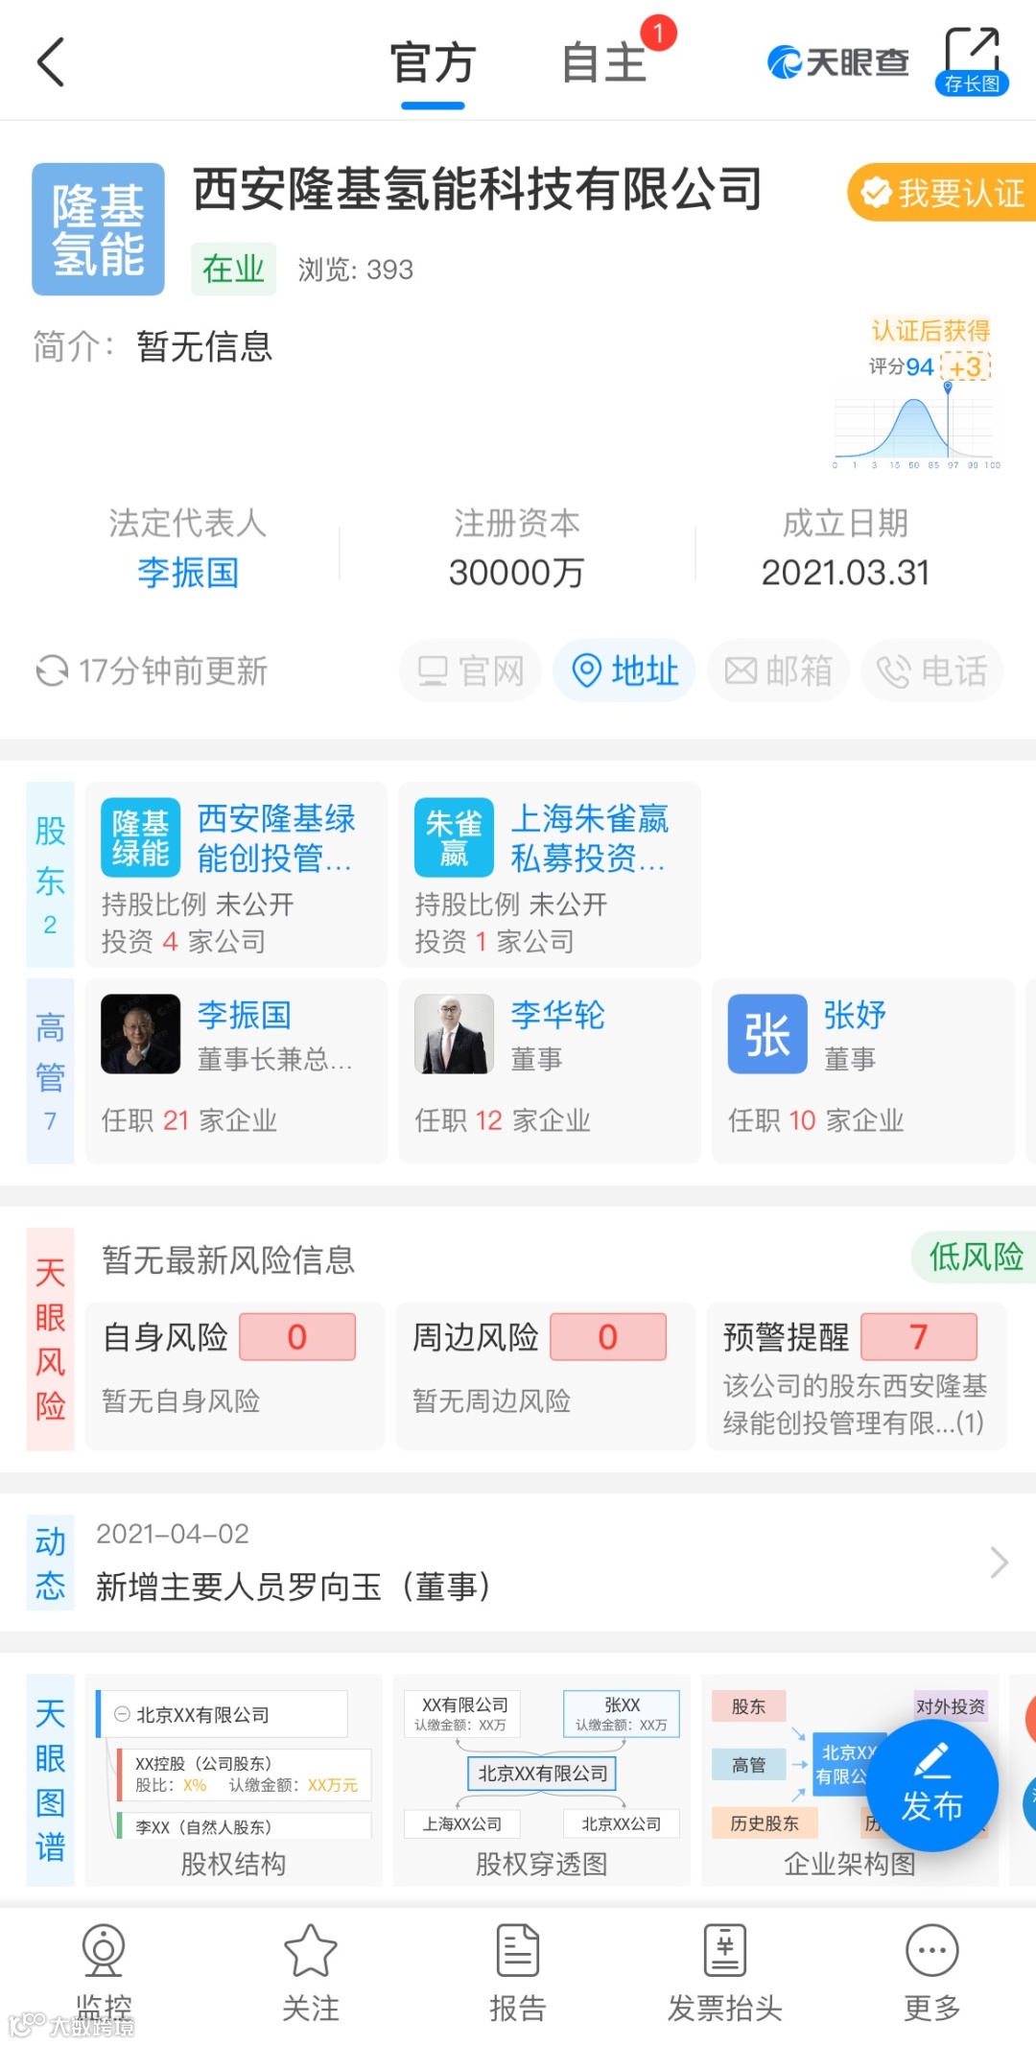Tap the 低风险 badge
1036x2045 pixels.
point(975,1257)
